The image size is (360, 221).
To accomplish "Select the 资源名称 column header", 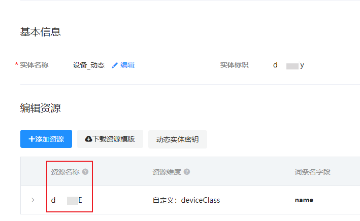I will (x=65, y=172).
